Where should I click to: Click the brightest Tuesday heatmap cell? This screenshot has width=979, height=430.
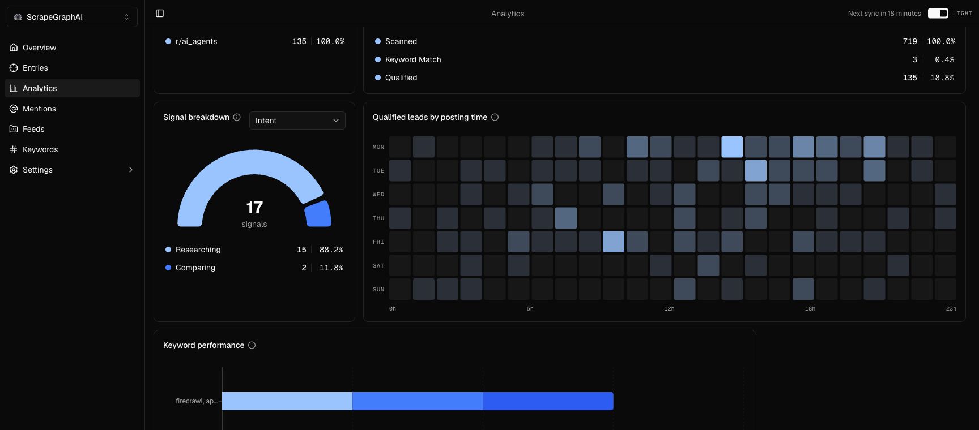point(756,171)
